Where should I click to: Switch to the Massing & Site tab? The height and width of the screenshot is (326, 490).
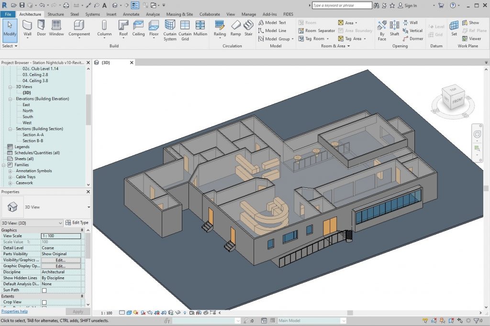click(x=180, y=14)
